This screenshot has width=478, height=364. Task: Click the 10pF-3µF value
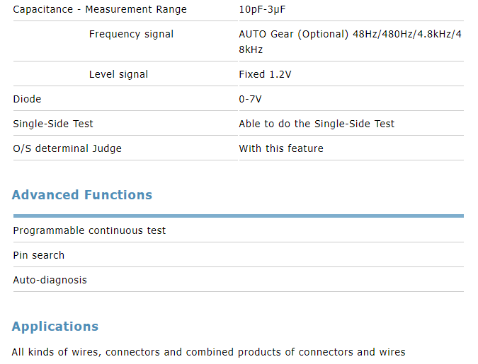coord(262,9)
